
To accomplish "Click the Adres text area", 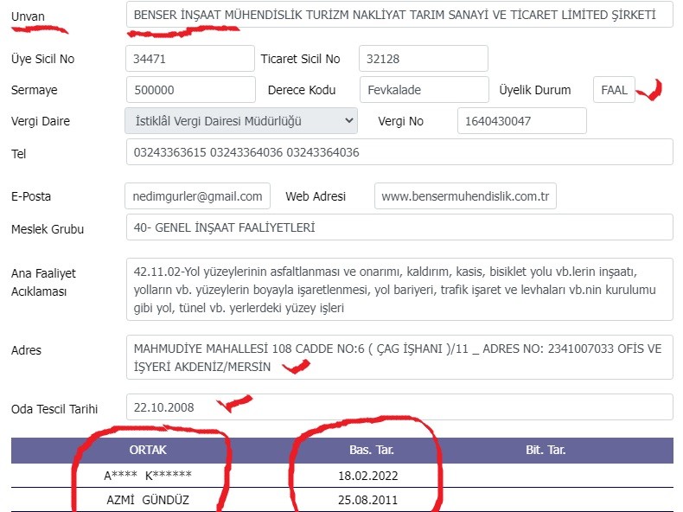I will coord(399,357).
